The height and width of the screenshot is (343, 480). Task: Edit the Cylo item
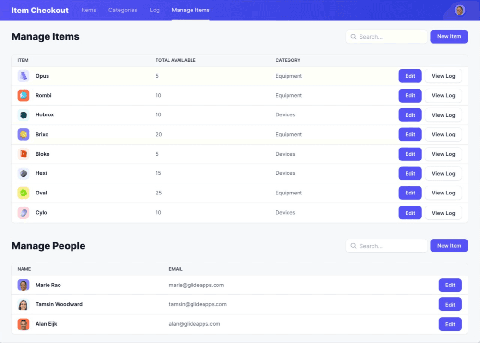(x=410, y=213)
